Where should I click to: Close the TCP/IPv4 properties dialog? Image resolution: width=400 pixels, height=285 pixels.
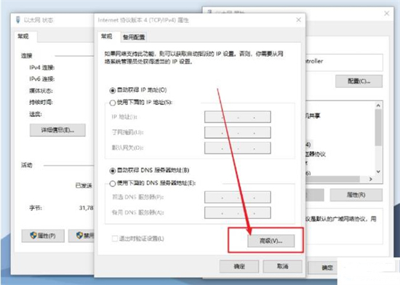point(298,20)
